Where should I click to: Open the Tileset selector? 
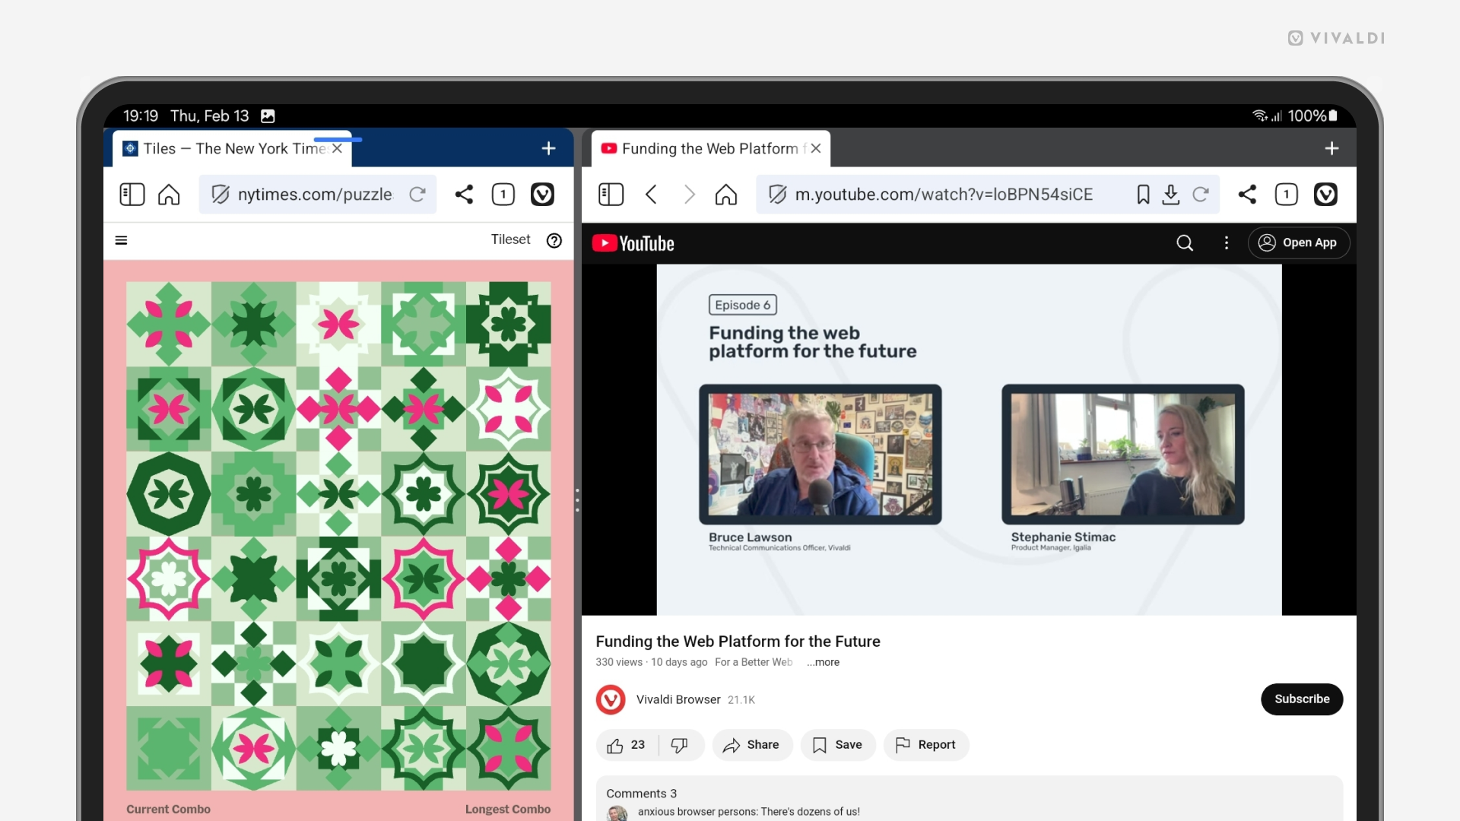[x=510, y=239]
